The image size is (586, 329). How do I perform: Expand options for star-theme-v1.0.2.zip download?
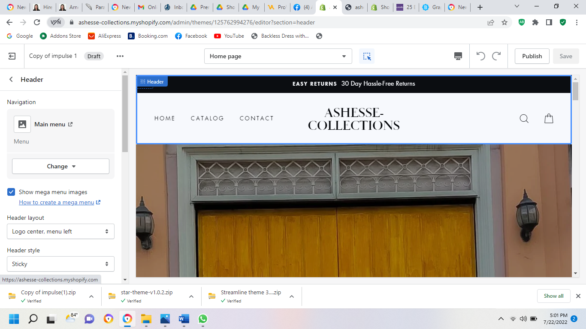click(x=191, y=296)
